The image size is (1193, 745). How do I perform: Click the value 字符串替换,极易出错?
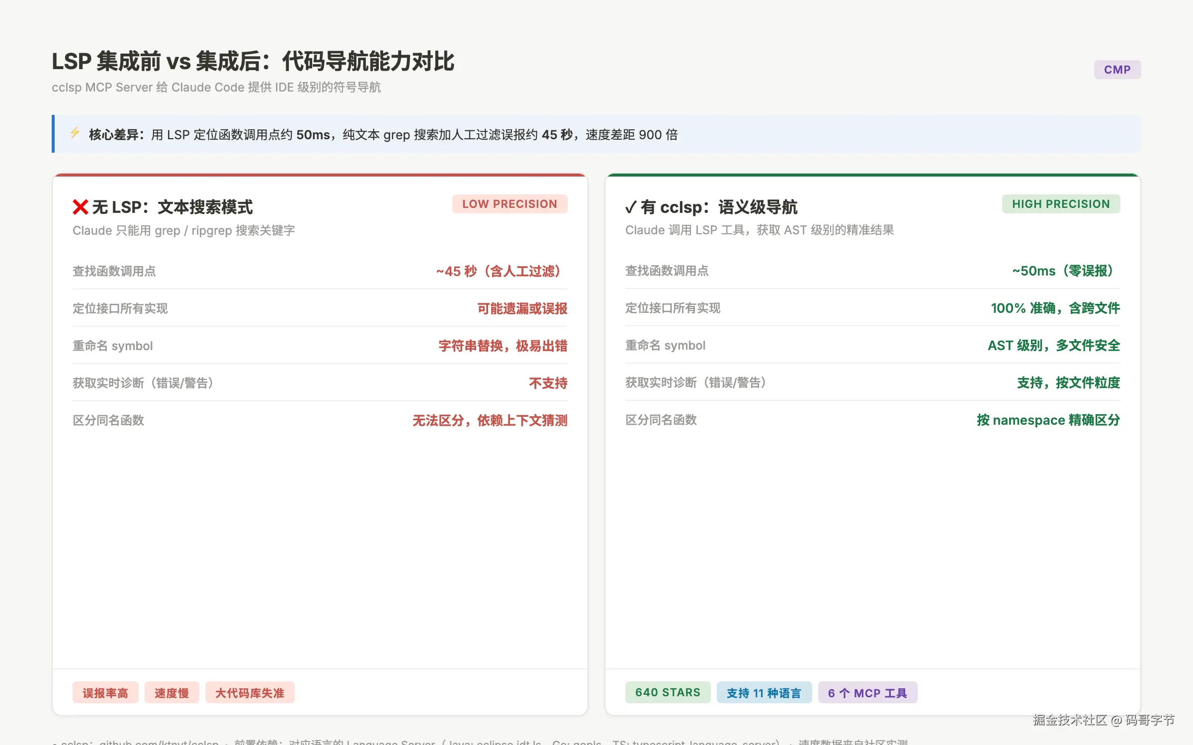point(503,346)
